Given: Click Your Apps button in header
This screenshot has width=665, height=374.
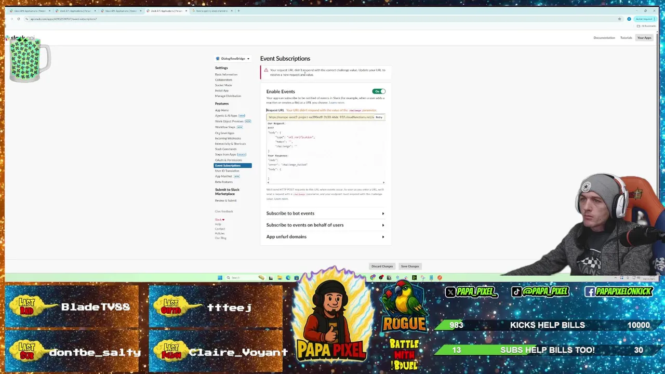Looking at the screenshot, I should (644, 38).
